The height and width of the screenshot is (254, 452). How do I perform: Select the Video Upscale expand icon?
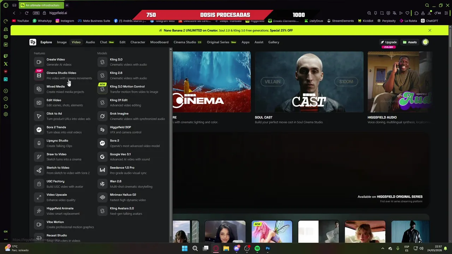click(x=39, y=197)
